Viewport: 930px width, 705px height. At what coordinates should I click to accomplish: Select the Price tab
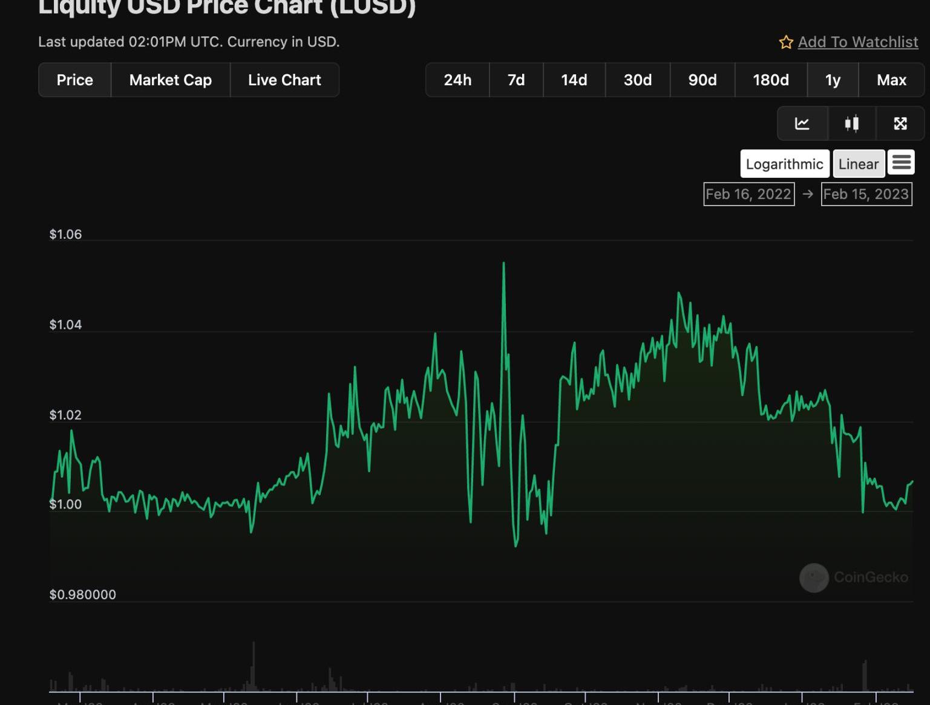click(x=75, y=80)
